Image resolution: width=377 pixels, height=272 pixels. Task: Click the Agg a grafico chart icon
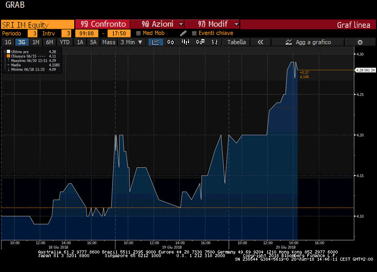(x=288, y=42)
